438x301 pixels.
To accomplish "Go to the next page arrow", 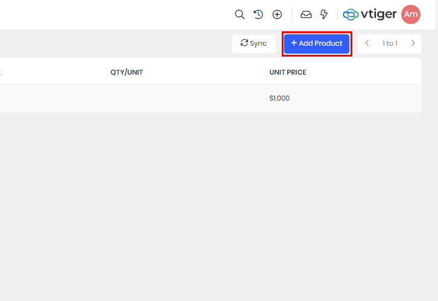I will click(x=413, y=43).
